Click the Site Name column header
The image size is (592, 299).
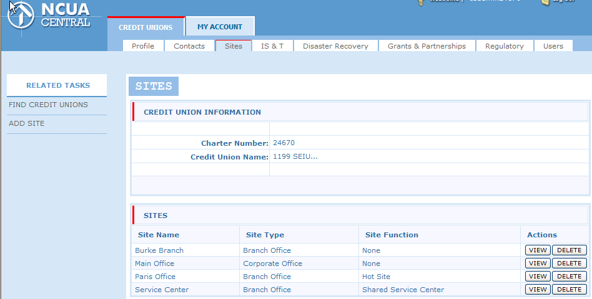click(159, 235)
